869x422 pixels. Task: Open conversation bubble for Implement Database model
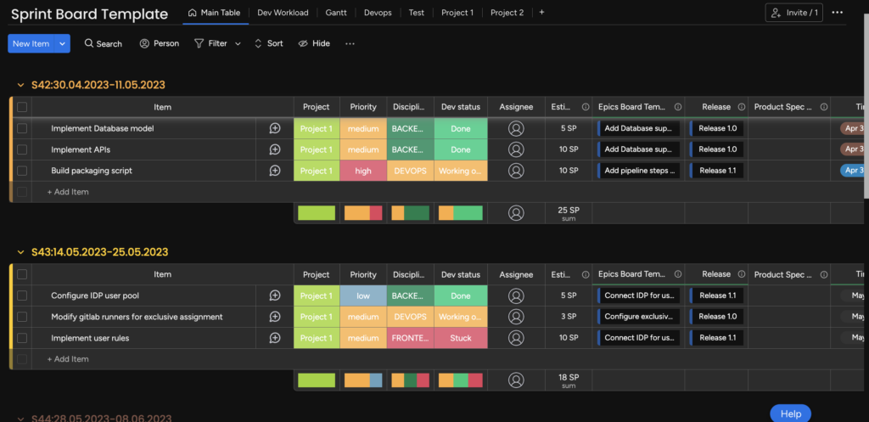tap(274, 128)
